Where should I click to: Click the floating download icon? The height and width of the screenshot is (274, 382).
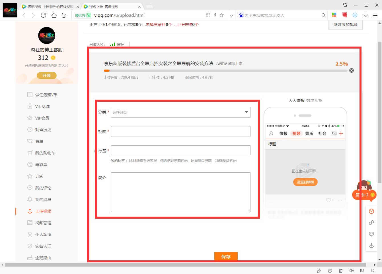pos(371,245)
